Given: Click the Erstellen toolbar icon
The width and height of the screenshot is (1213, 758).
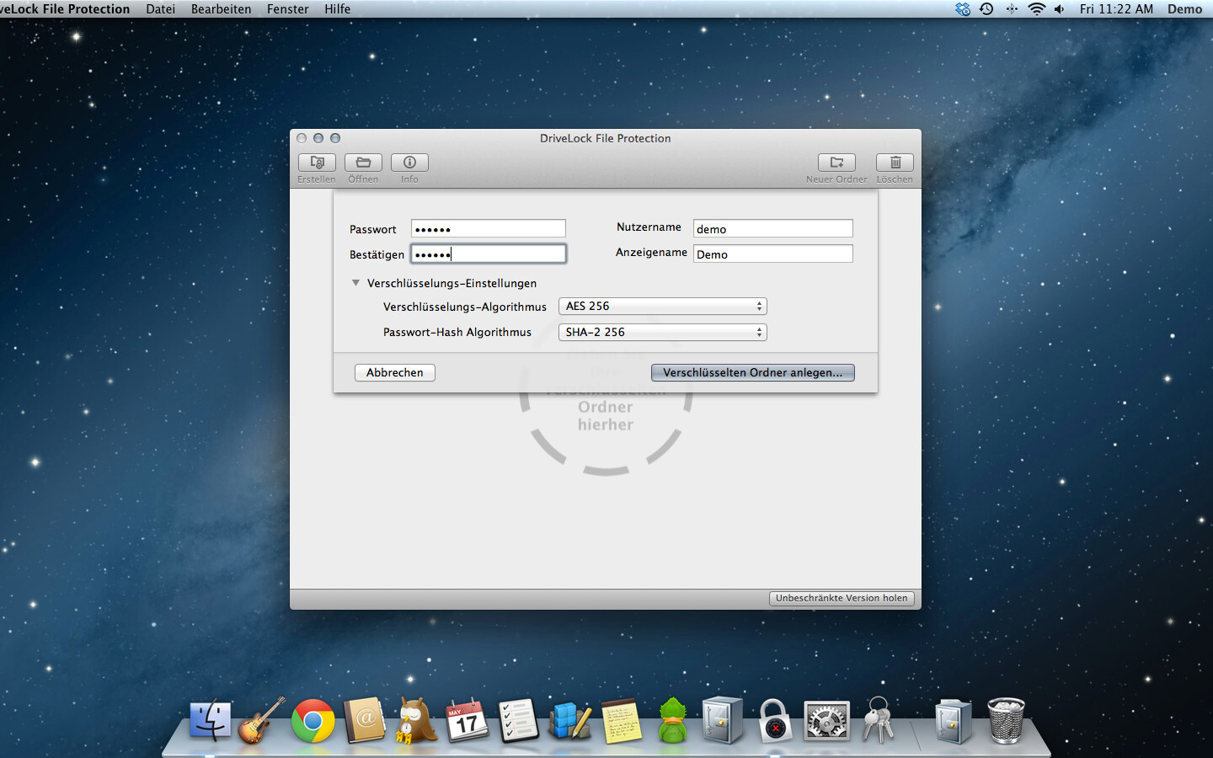Looking at the screenshot, I should 317,163.
